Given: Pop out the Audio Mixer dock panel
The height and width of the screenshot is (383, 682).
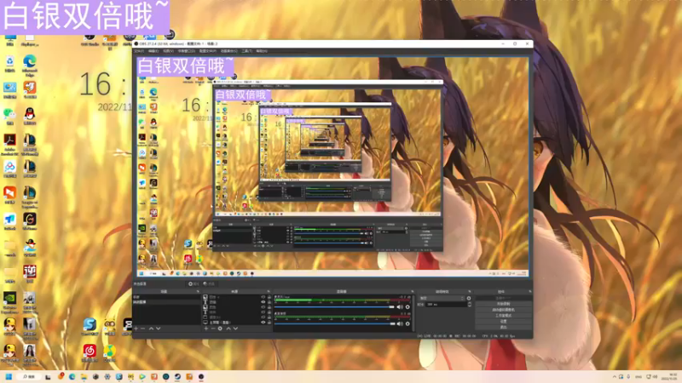Looking at the screenshot, I should (x=413, y=291).
